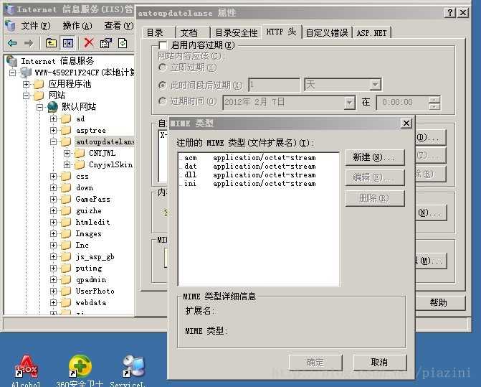Screen dimensions: 481x387
Task: Select the 过期时间 radio button
Action: 162,101
